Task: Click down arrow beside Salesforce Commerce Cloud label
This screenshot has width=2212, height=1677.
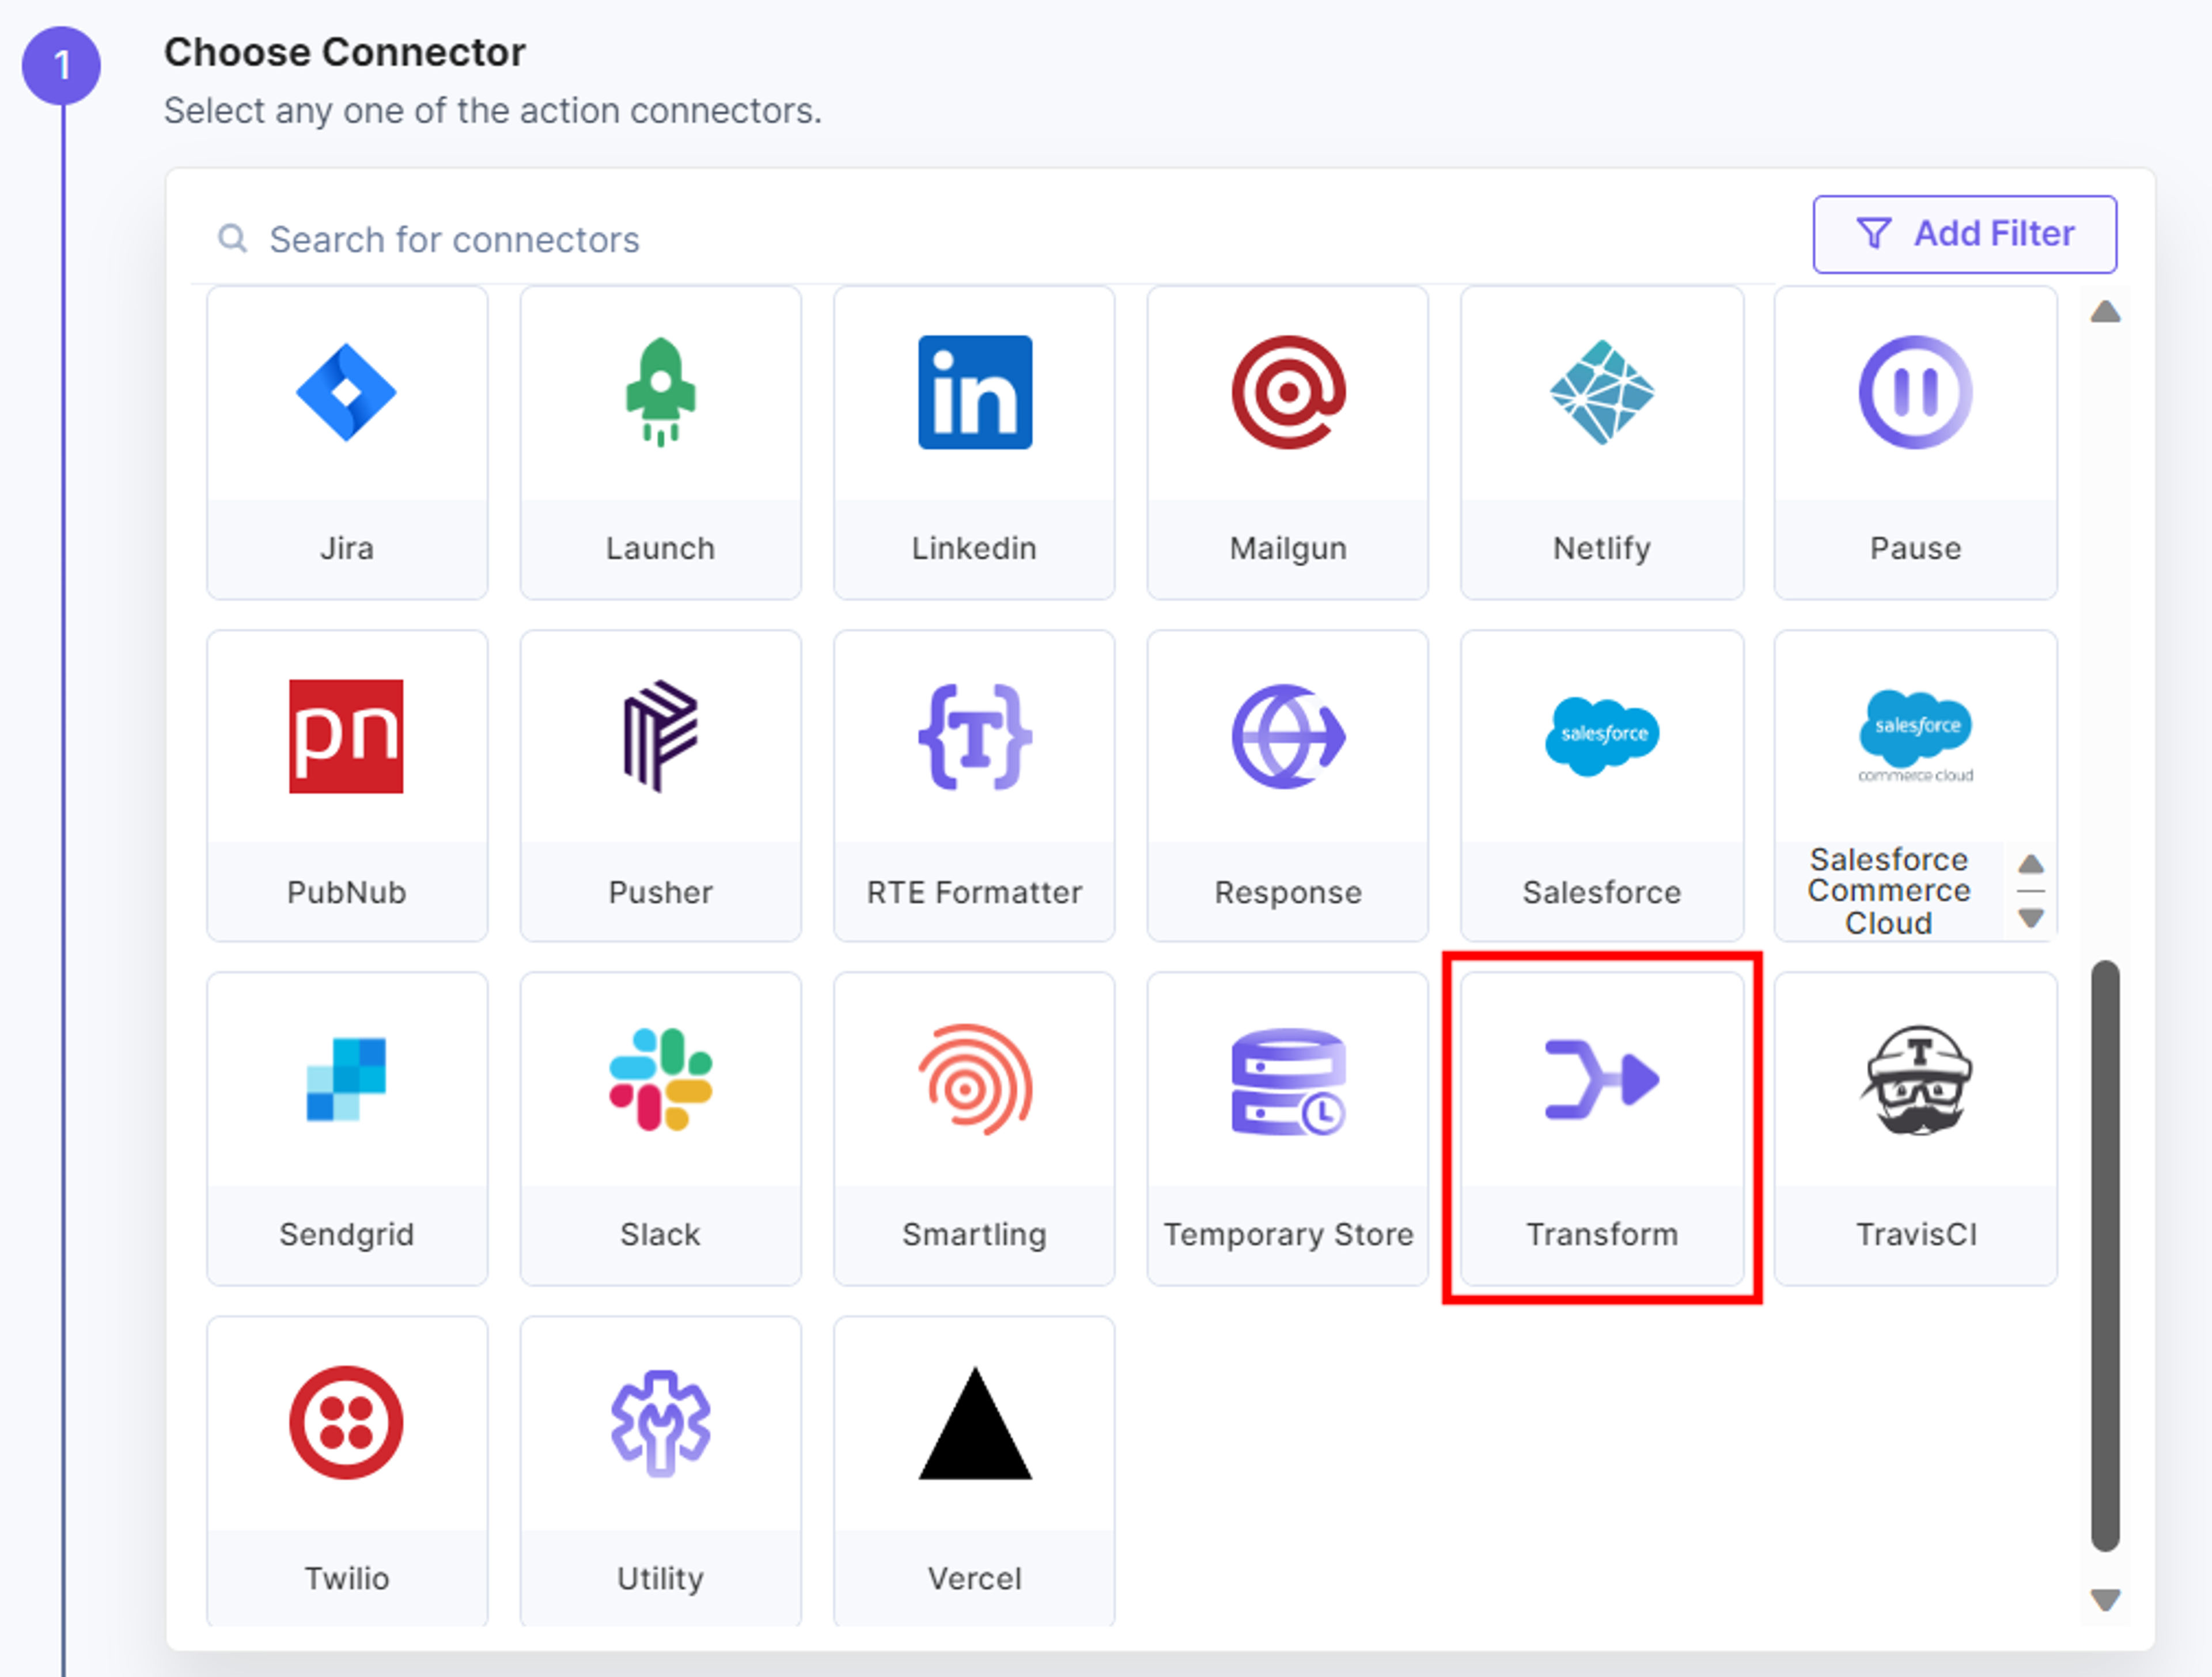Action: coord(2030,917)
